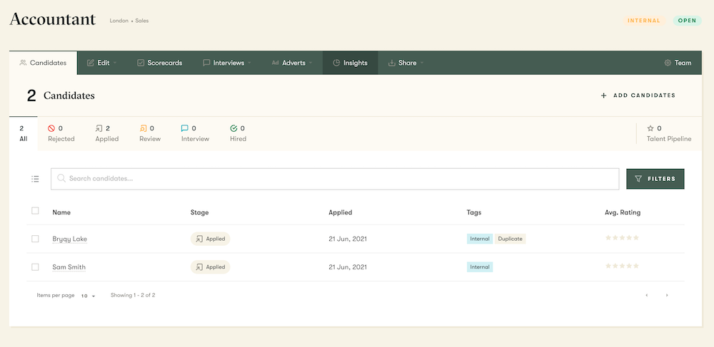714x347 pixels.
Task: Switch to the Scorecards tab
Action: coord(159,63)
